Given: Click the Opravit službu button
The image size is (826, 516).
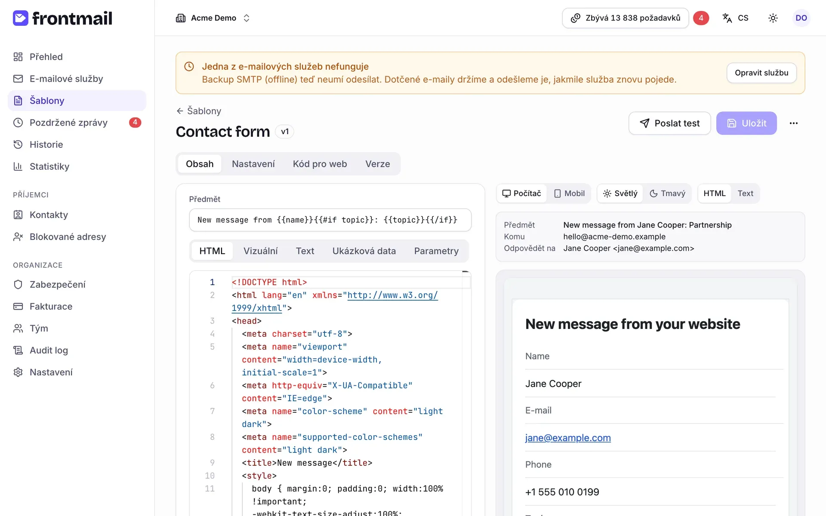Looking at the screenshot, I should (761, 73).
